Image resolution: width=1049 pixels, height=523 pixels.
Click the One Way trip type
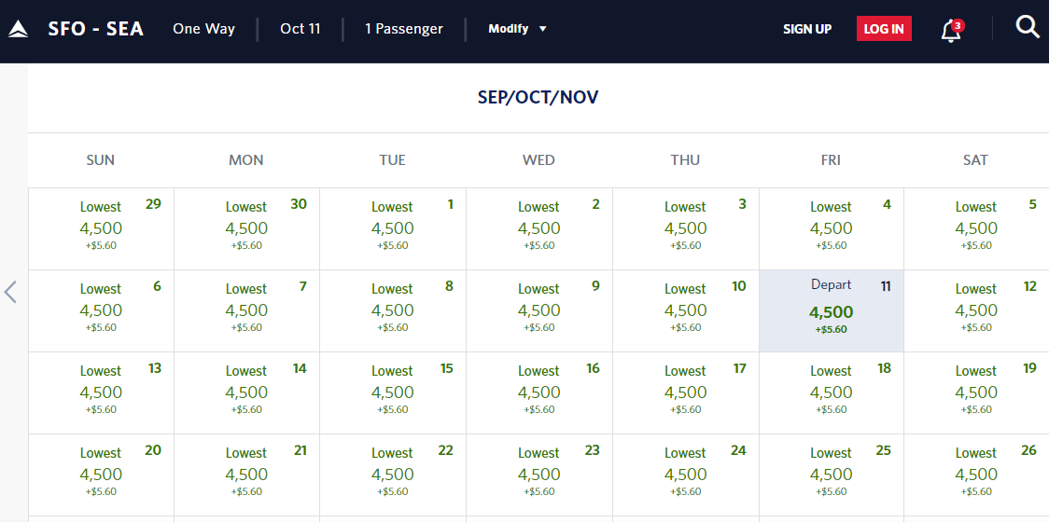[203, 29]
